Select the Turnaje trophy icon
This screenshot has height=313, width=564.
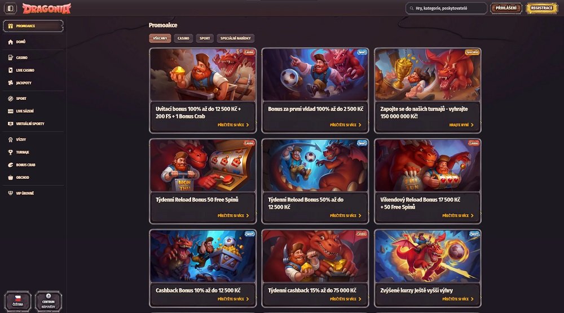click(x=10, y=152)
